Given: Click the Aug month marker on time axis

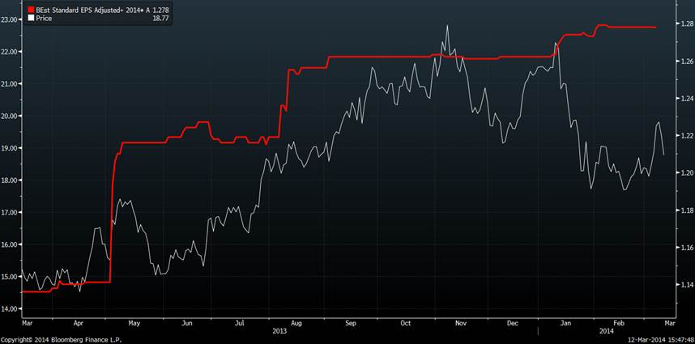Looking at the screenshot, I should coord(296,322).
